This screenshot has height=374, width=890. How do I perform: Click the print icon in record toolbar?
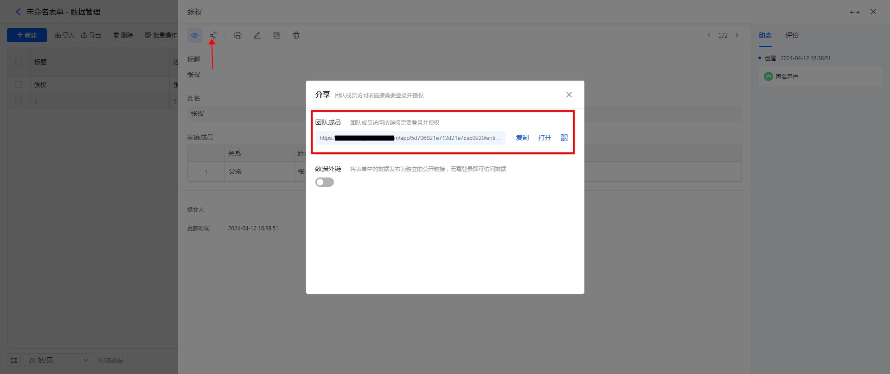(238, 35)
